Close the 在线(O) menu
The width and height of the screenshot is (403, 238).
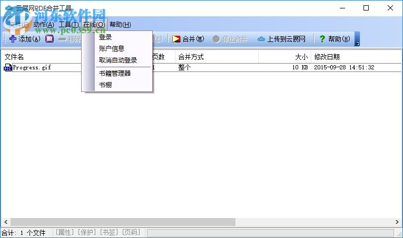click(x=94, y=25)
